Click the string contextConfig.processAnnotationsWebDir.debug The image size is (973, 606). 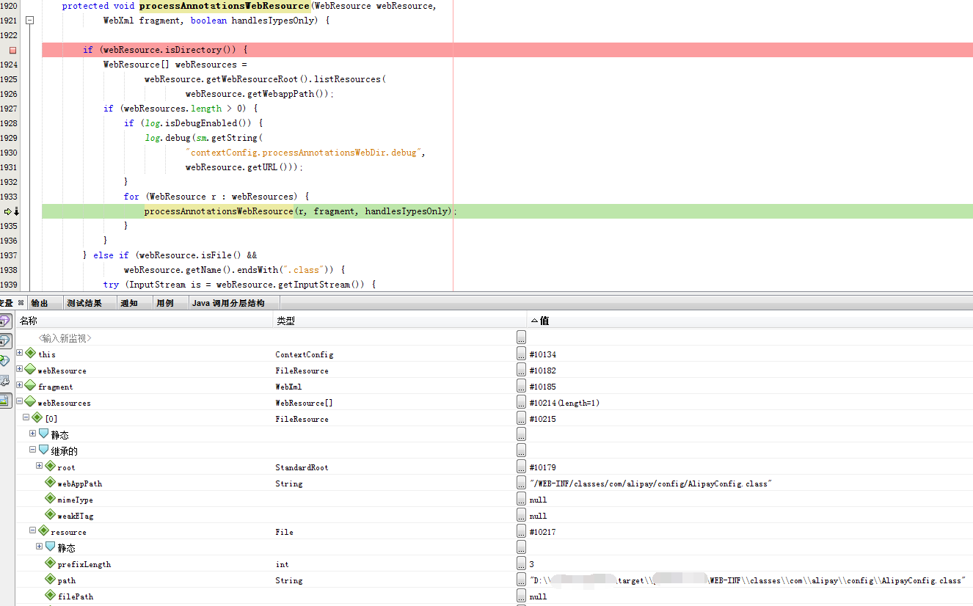[305, 153]
